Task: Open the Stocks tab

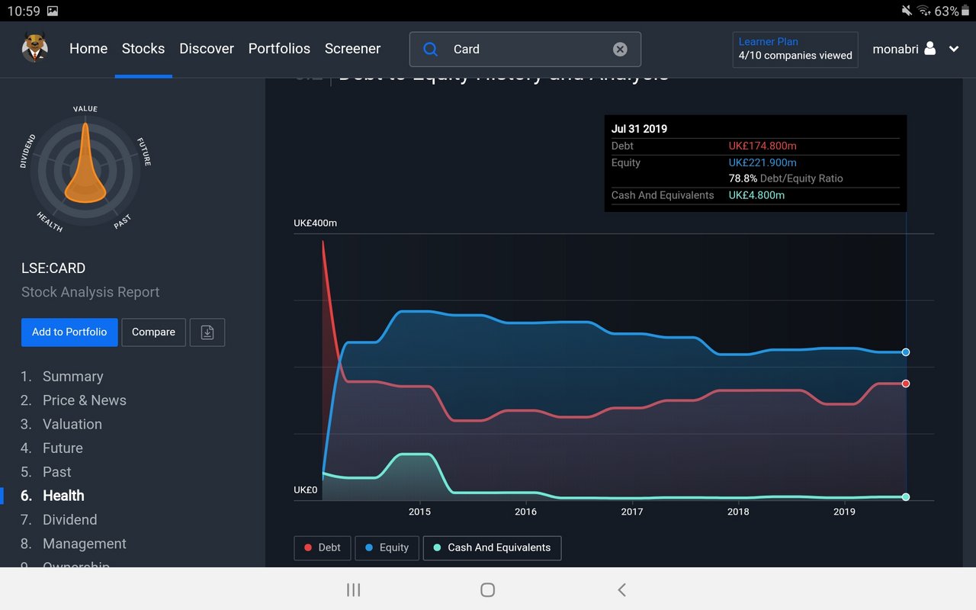Action: coord(143,48)
